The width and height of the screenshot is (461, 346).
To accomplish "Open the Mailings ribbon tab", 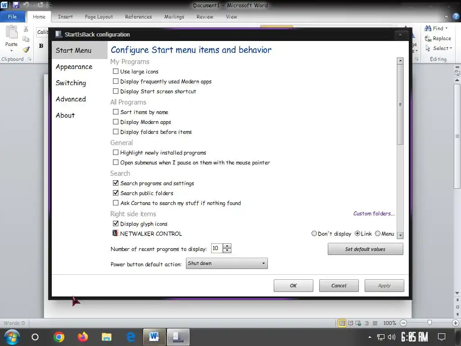I will (174, 17).
